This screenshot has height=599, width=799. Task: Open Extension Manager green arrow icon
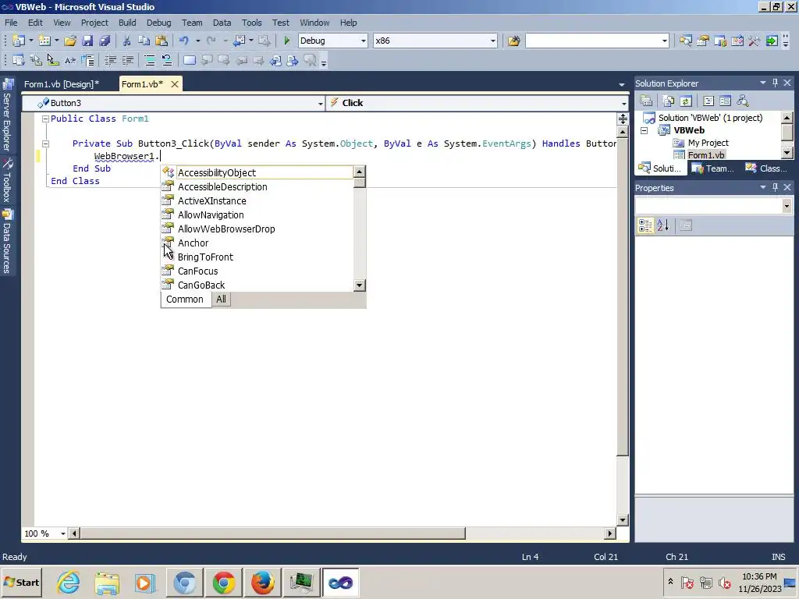pos(772,41)
